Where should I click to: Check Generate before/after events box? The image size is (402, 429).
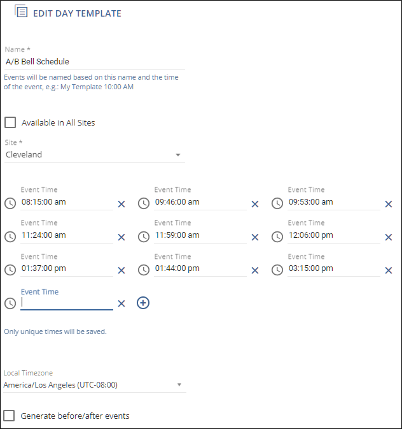coord(10,416)
